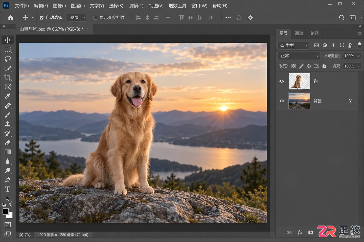The image size is (364, 242).
Task: Select the Rectangular Marquee tool
Action: 8,49
